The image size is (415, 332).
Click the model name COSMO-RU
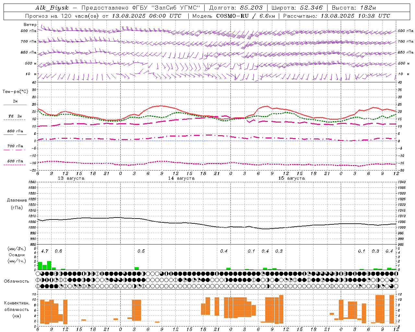click(x=232, y=16)
